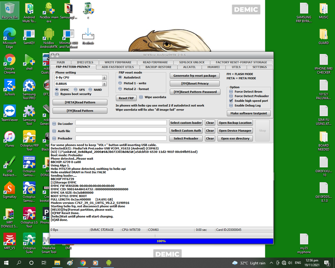Open Octoplus FRP Tool shortcut
This screenshot has height=268, width=335.
[29, 141]
